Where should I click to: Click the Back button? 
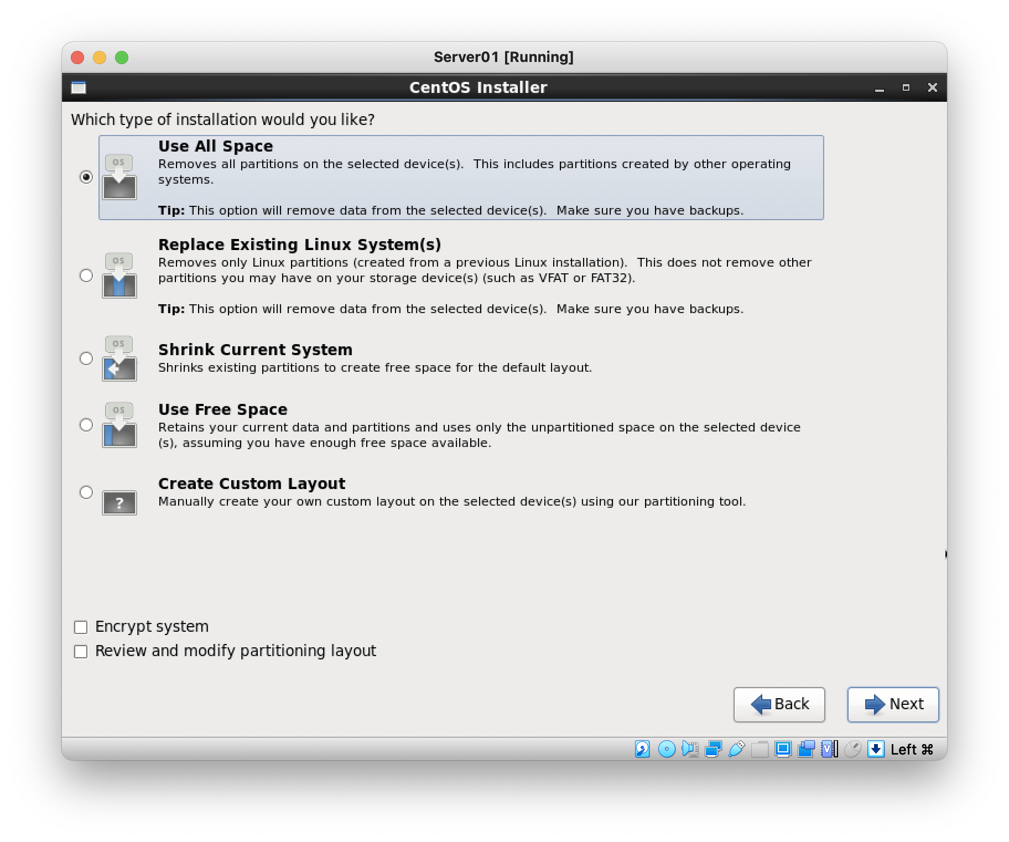coord(779,704)
